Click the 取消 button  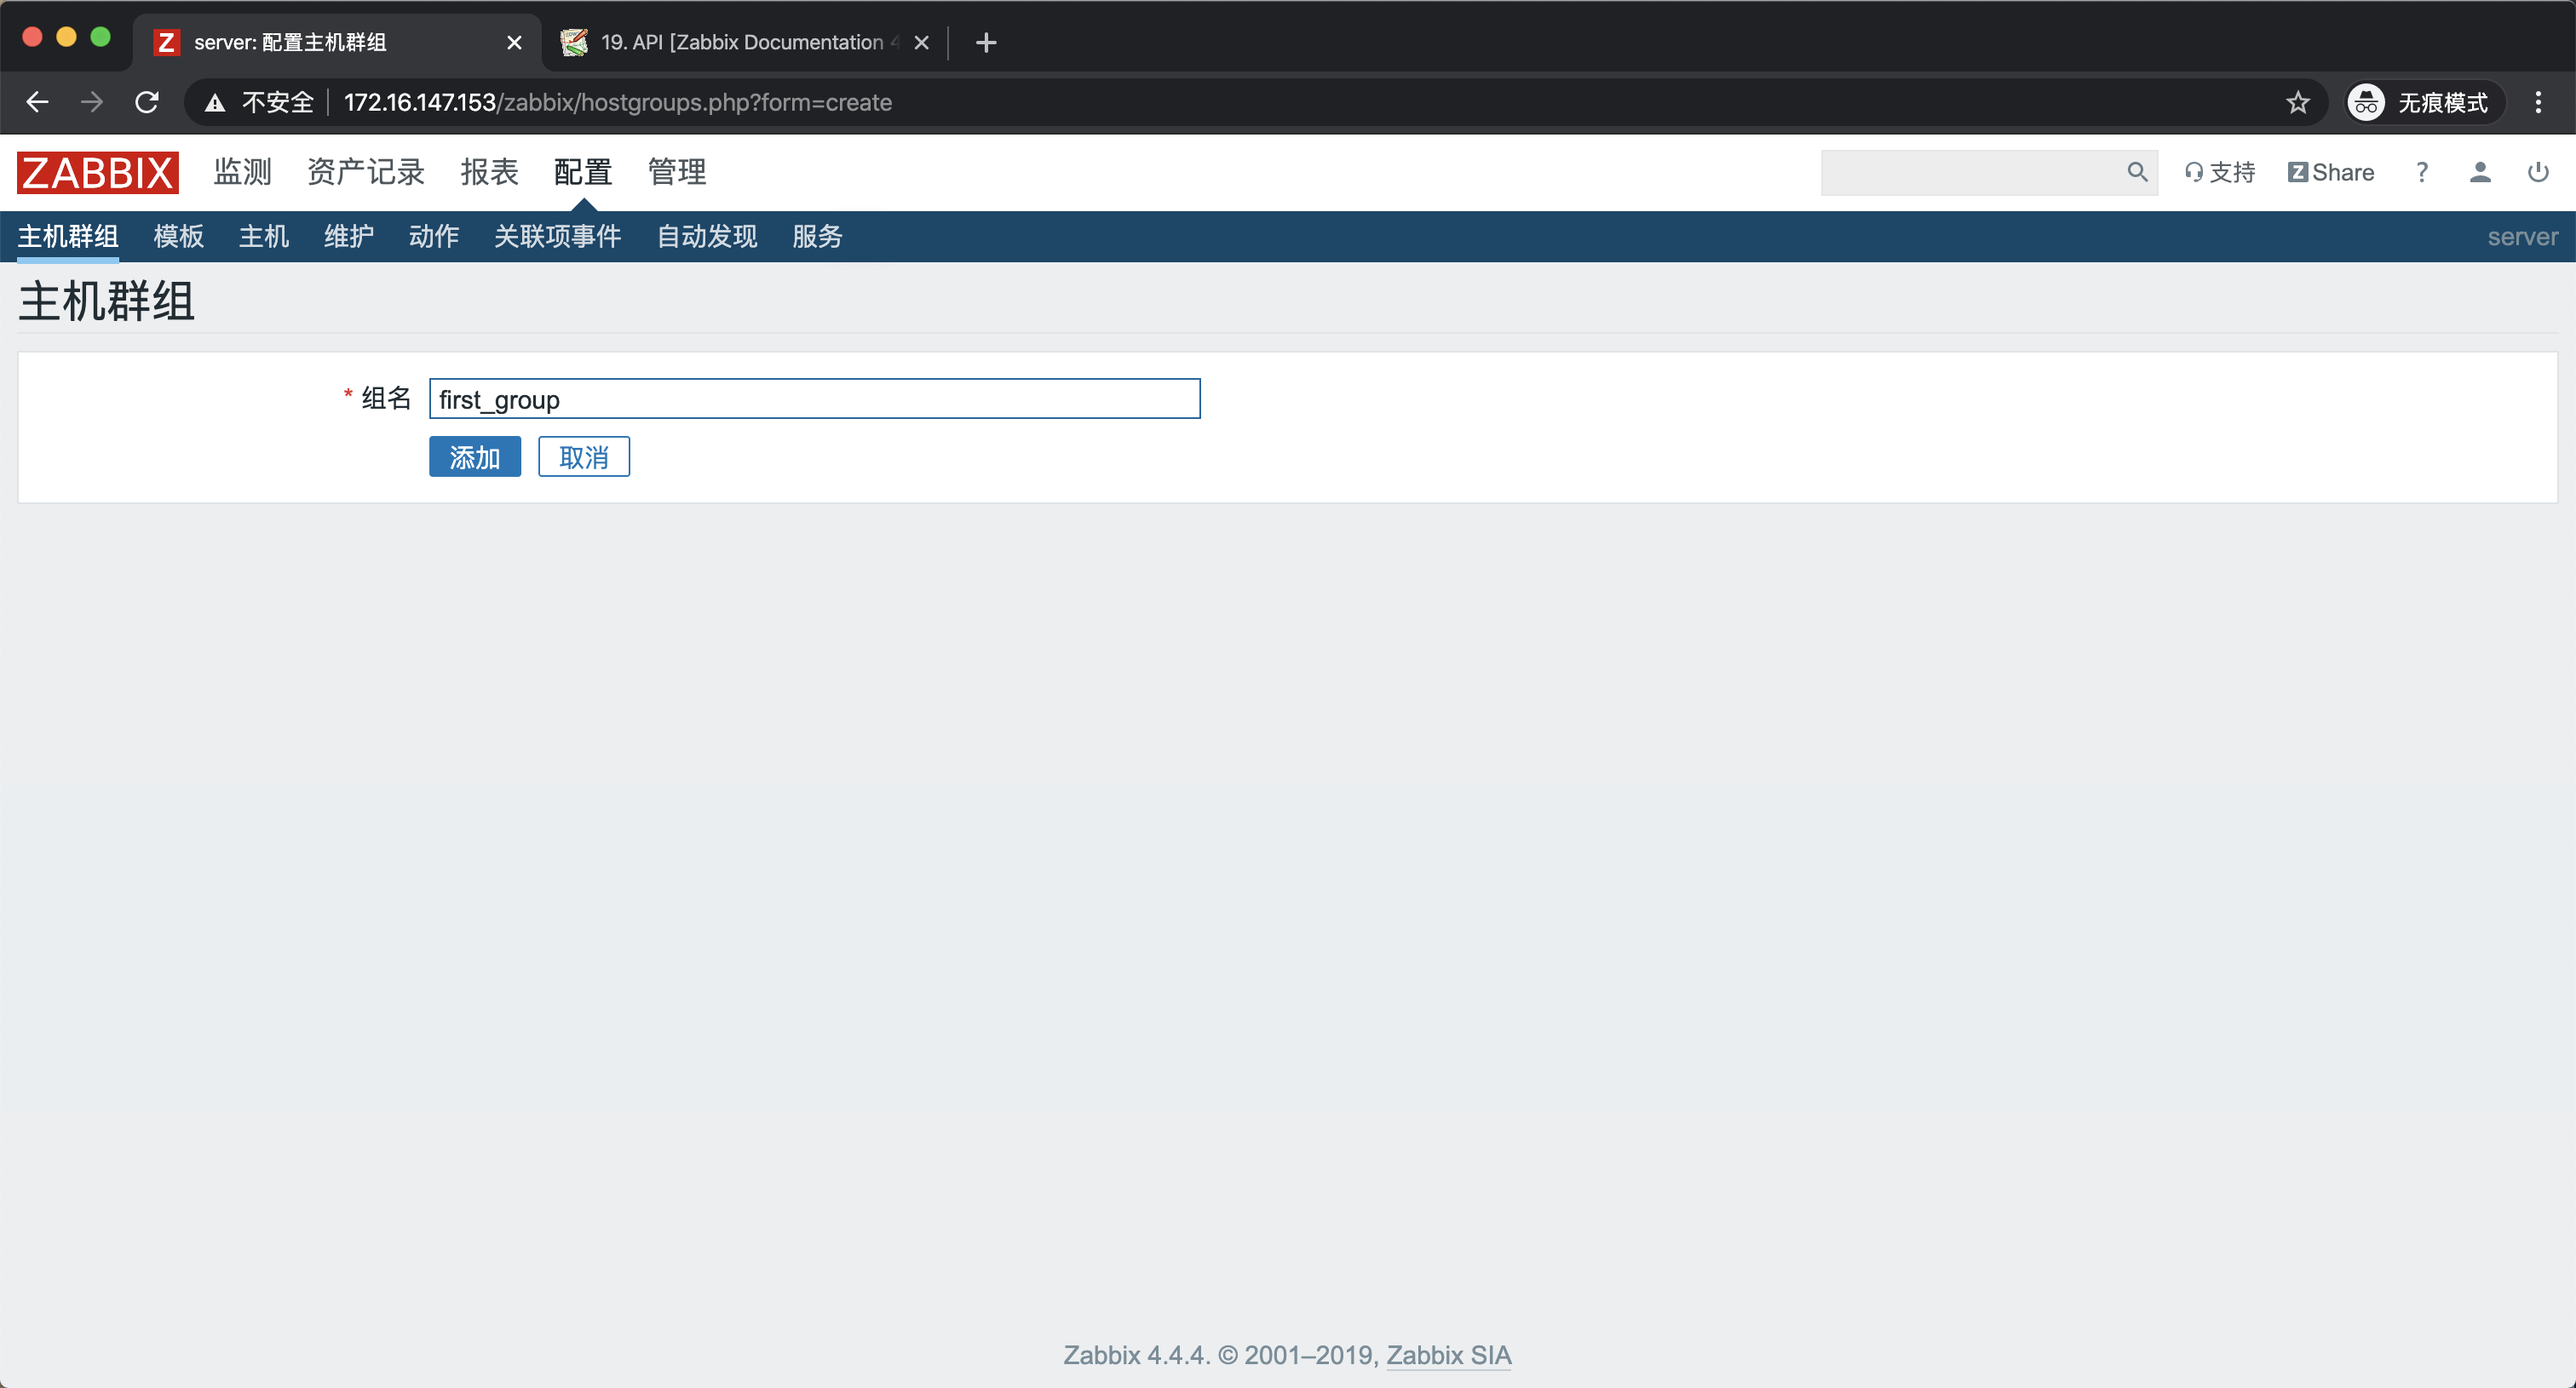583,456
